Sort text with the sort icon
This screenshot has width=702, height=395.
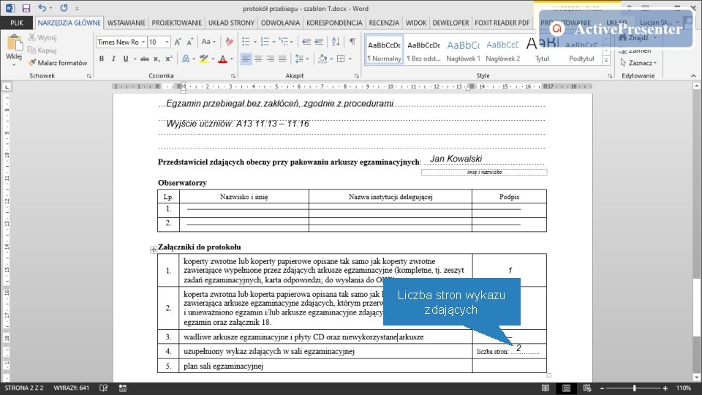click(x=336, y=42)
